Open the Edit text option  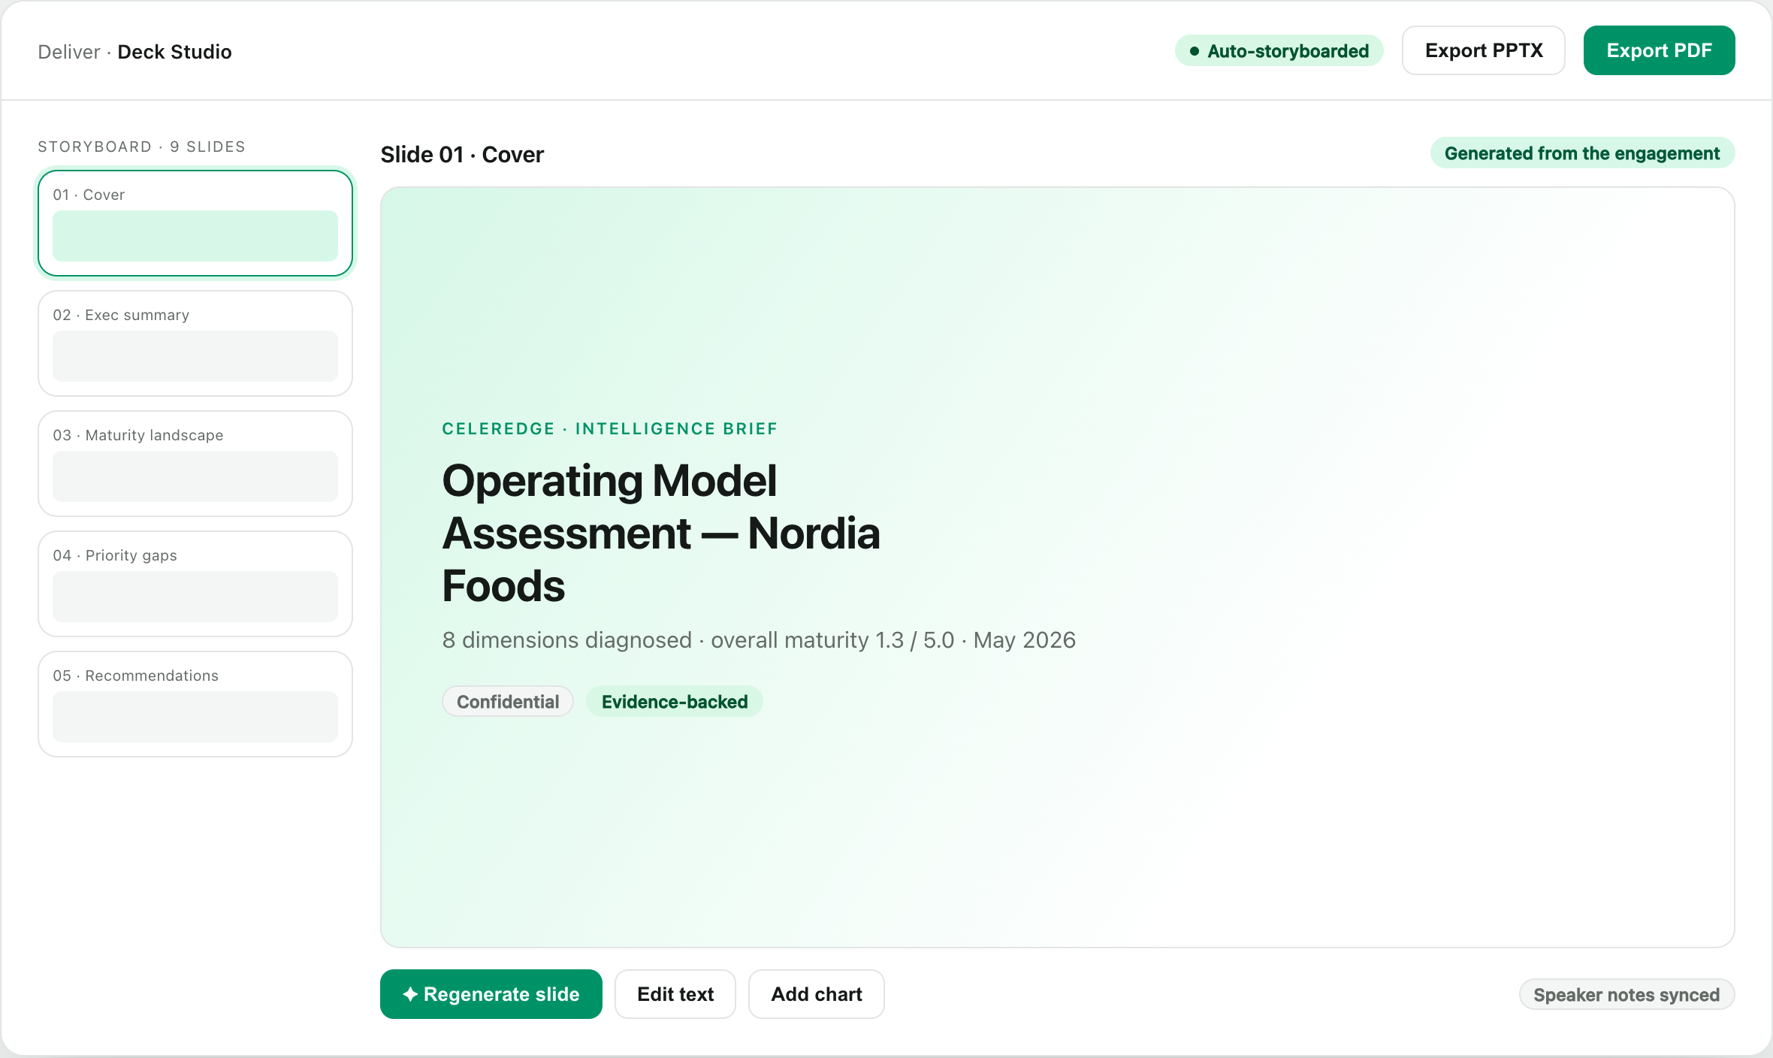[x=675, y=994]
